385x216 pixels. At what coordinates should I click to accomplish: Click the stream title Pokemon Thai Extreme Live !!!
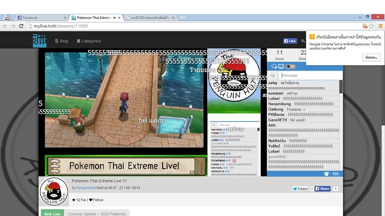pos(99,181)
